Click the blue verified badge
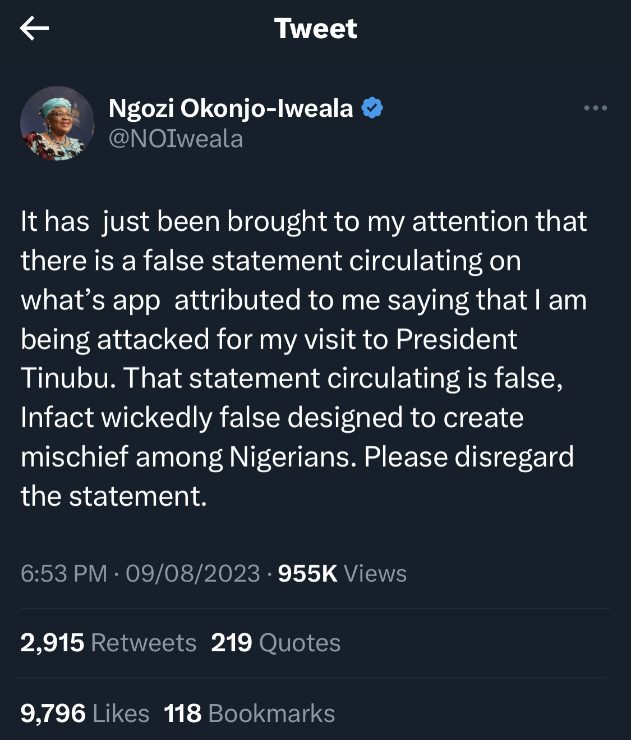The width and height of the screenshot is (631, 740). (372, 108)
